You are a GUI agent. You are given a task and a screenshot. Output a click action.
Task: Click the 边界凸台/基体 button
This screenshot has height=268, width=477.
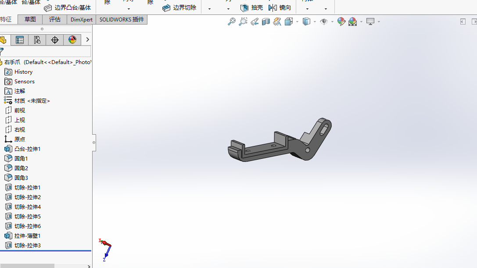pyautogui.click(x=68, y=7)
